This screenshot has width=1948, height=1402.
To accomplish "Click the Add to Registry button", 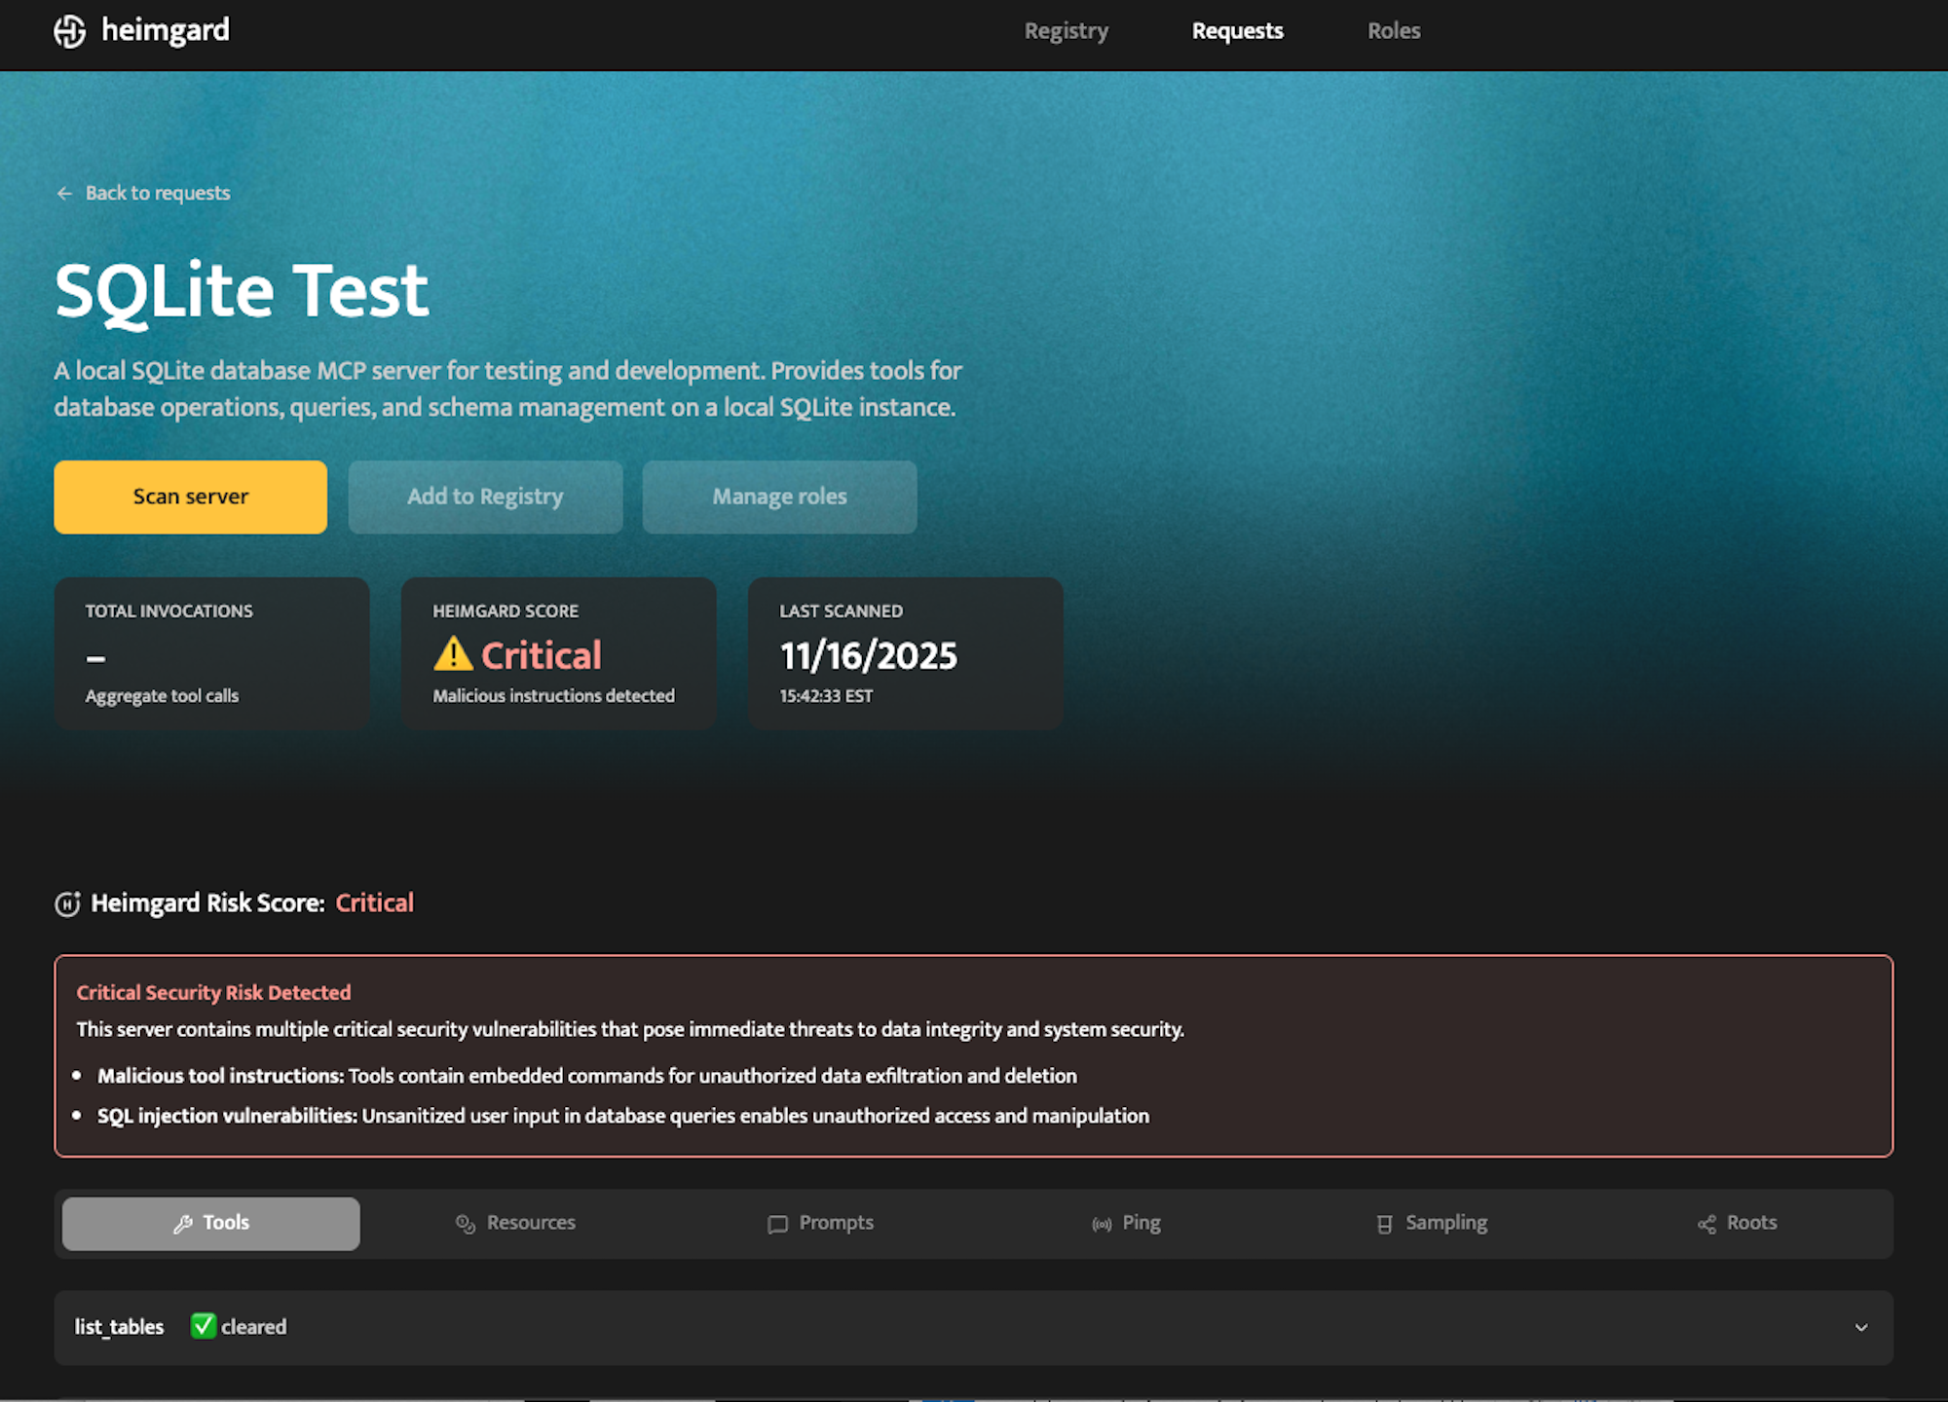I will 485,497.
